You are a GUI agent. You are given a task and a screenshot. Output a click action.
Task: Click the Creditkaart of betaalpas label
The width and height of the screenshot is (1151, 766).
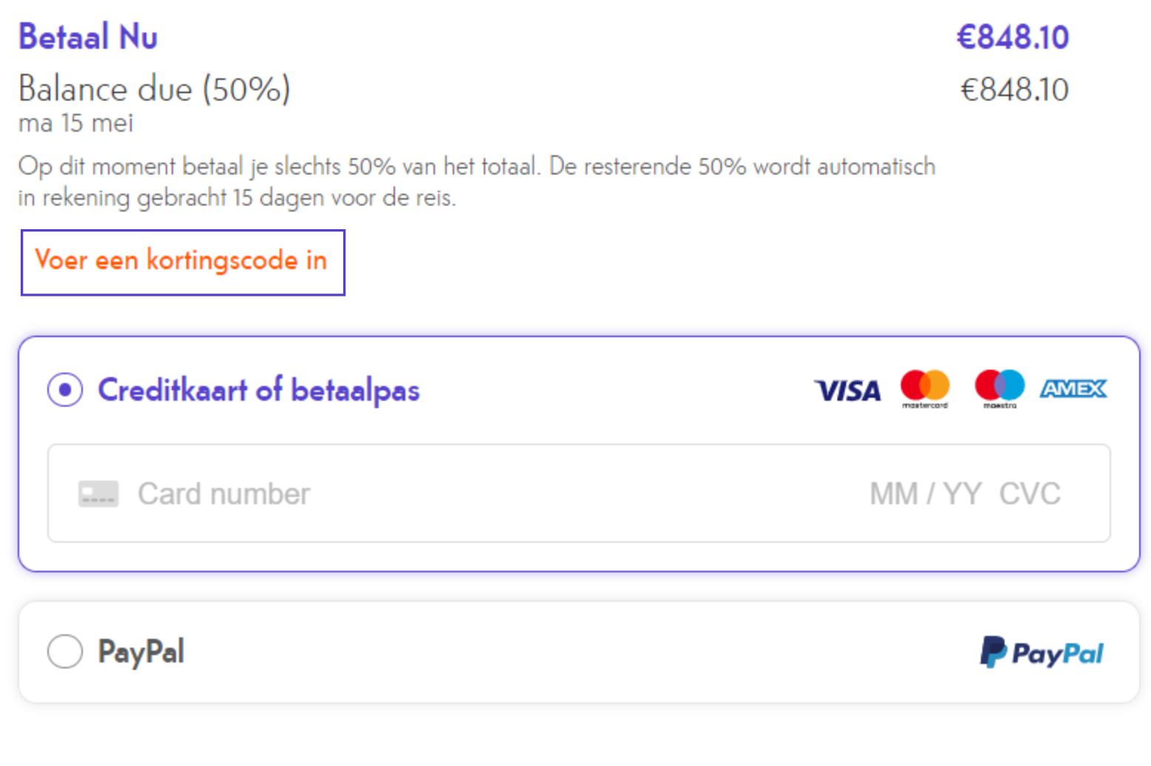[x=259, y=390]
